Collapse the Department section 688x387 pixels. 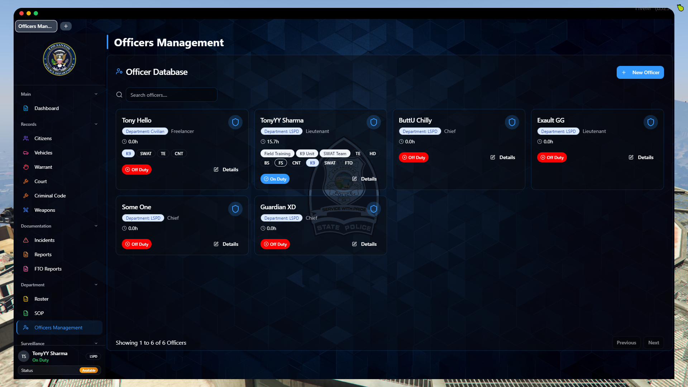pos(96,285)
